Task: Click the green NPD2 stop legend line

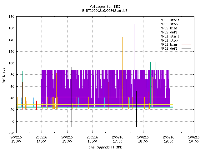Action: click(x=186, y=24)
